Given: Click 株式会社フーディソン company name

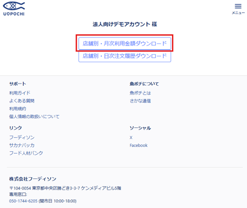Looking at the screenshot, I should pos(32,179).
